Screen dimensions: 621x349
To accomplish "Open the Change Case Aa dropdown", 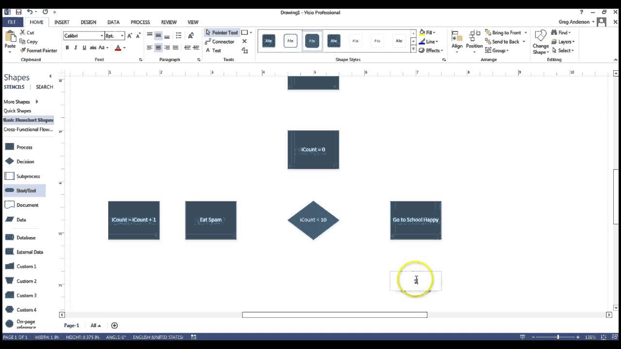I will (x=103, y=48).
